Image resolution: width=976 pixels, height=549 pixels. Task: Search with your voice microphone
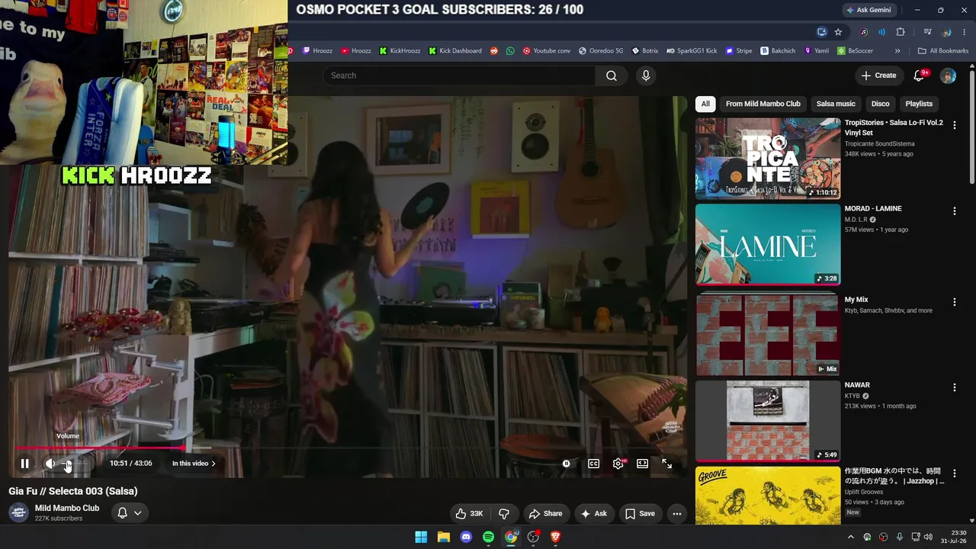(x=646, y=75)
